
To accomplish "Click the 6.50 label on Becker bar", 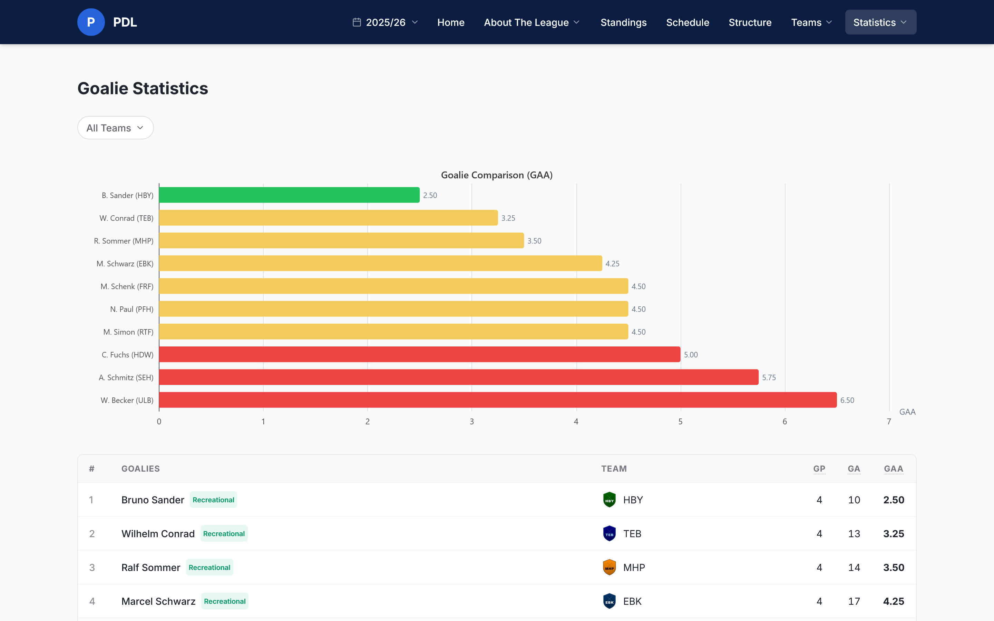I will 847,400.
